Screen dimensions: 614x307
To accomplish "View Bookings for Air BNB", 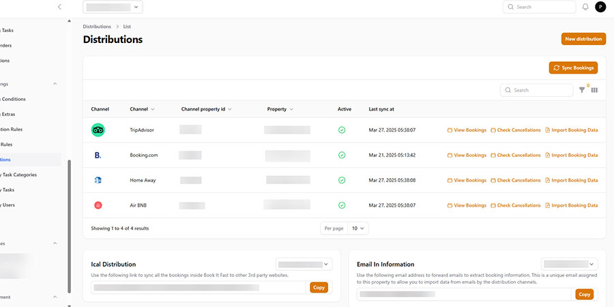I will pos(467,205).
